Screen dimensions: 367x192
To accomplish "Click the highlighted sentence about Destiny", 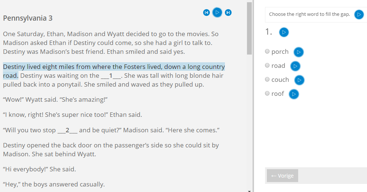I will 114,71.
